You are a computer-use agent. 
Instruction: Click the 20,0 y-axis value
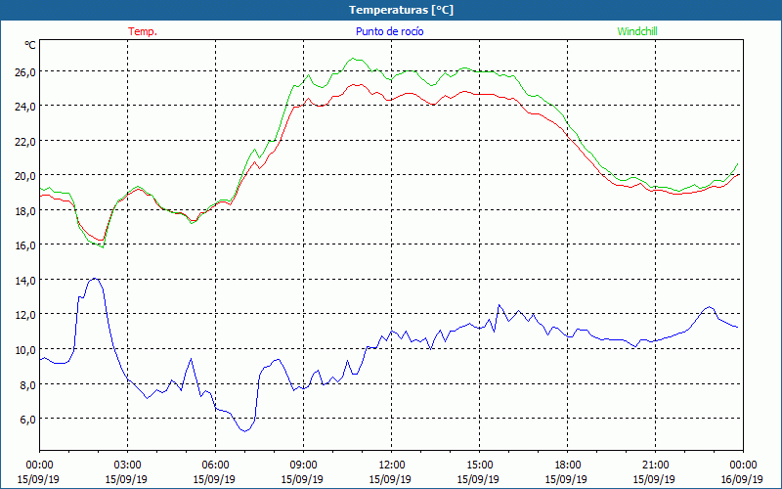click(24, 176)
